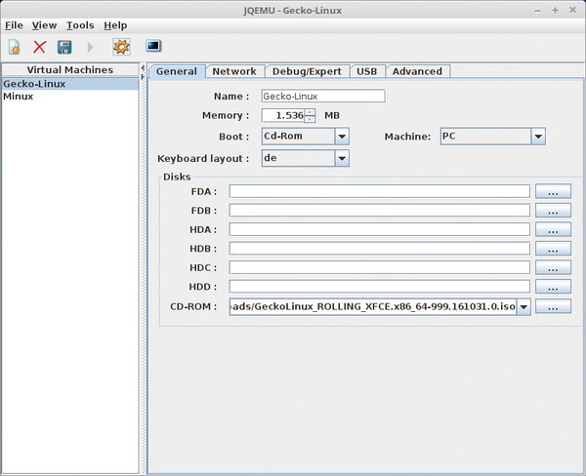586x476 pixels.
Task: Click the red X delete VM icon
Action: coord(39,47)
